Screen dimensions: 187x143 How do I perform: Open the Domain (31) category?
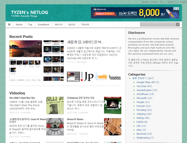pos(144,106)
